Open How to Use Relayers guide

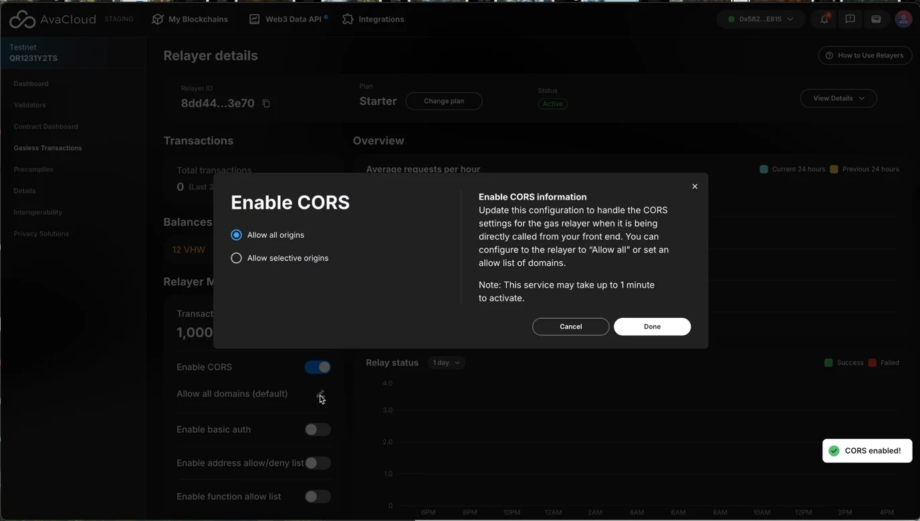pos(865,55)
